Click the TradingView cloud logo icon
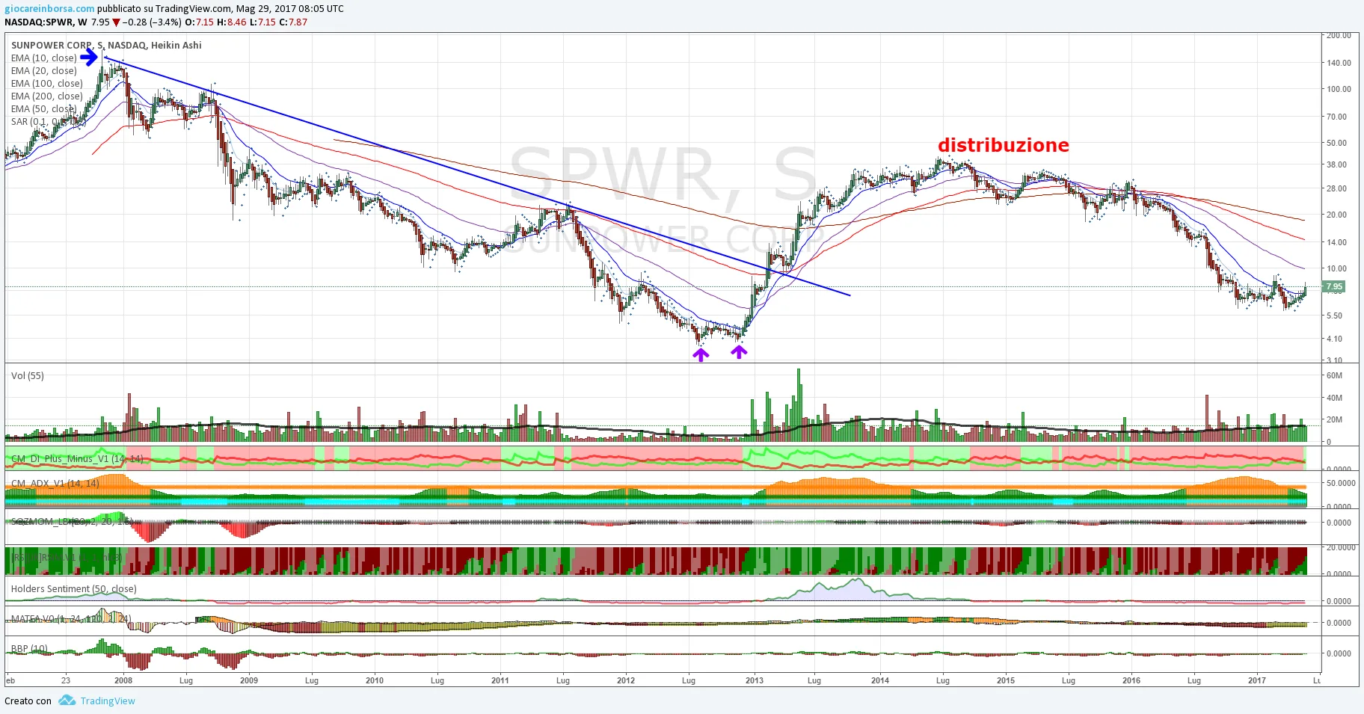Image resolution: width=1364 pixels, height=714 pixels. coord(67,701)
